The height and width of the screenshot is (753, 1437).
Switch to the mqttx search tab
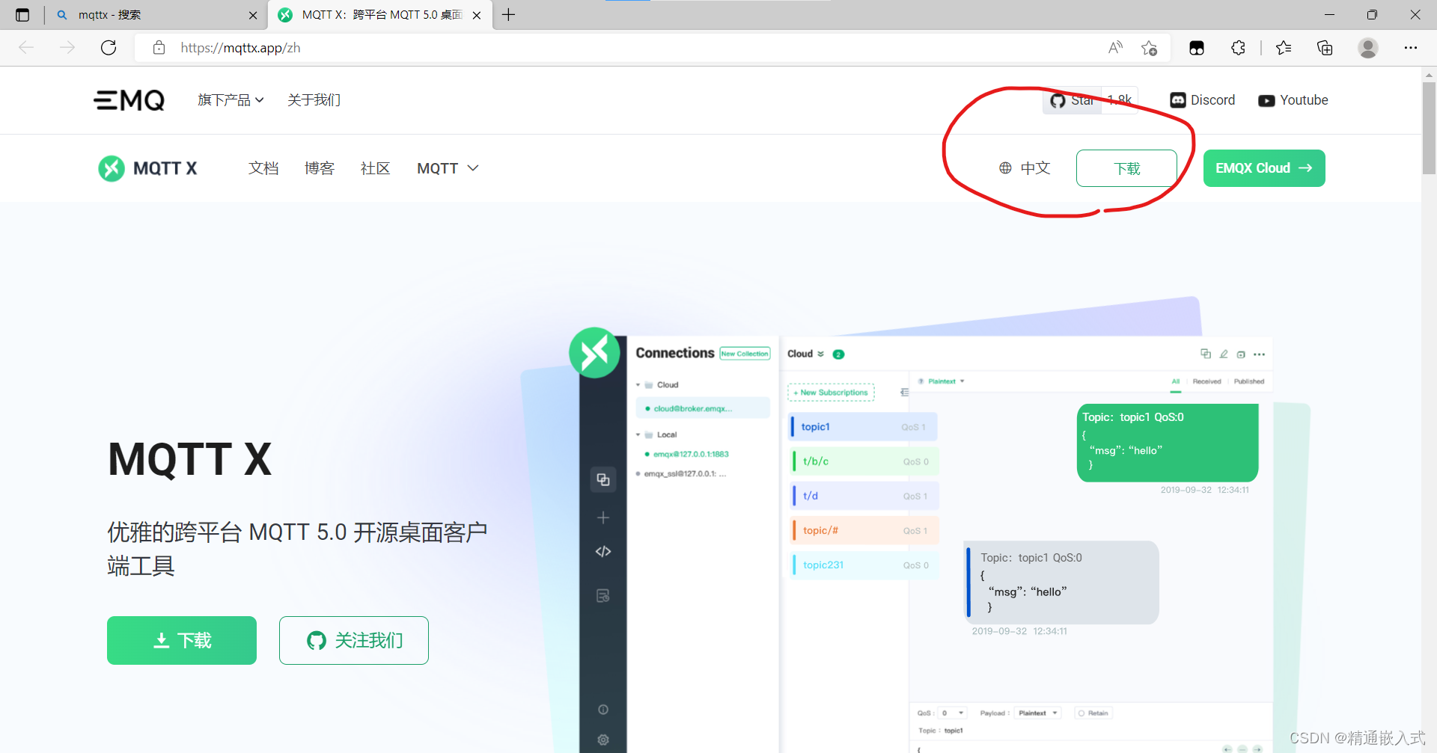(156, 15)
